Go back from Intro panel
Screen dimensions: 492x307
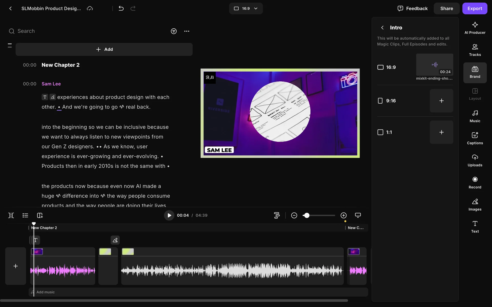point(382,28)
